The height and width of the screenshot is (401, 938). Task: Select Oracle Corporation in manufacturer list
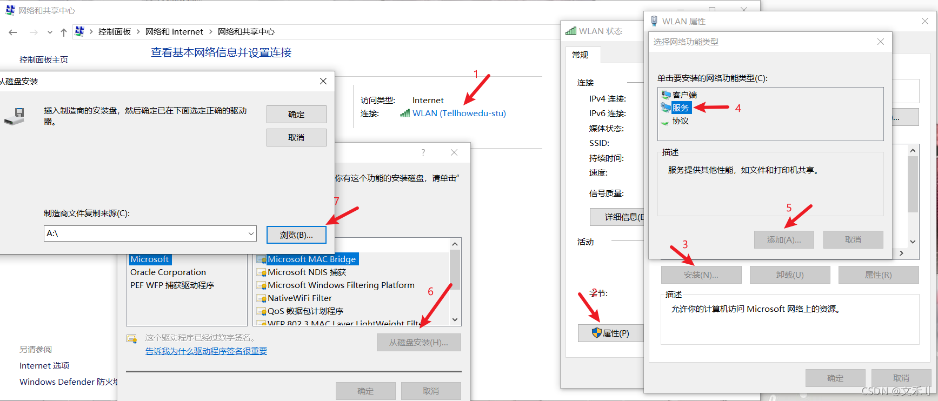168,272
